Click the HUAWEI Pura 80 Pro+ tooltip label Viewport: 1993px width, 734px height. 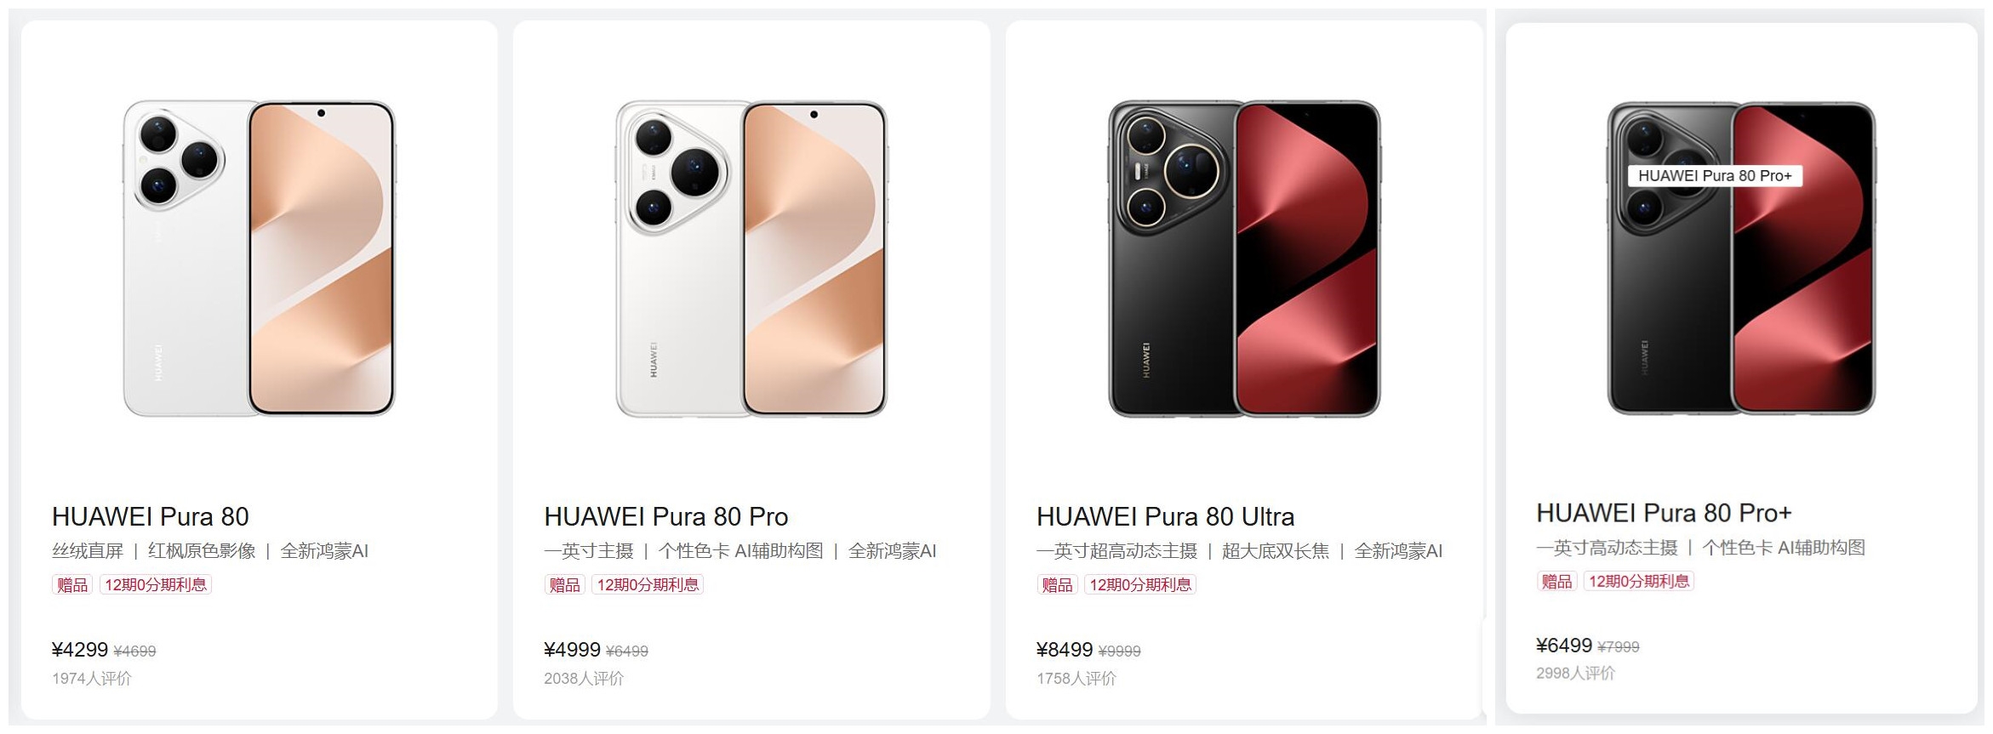[1715, 176]
